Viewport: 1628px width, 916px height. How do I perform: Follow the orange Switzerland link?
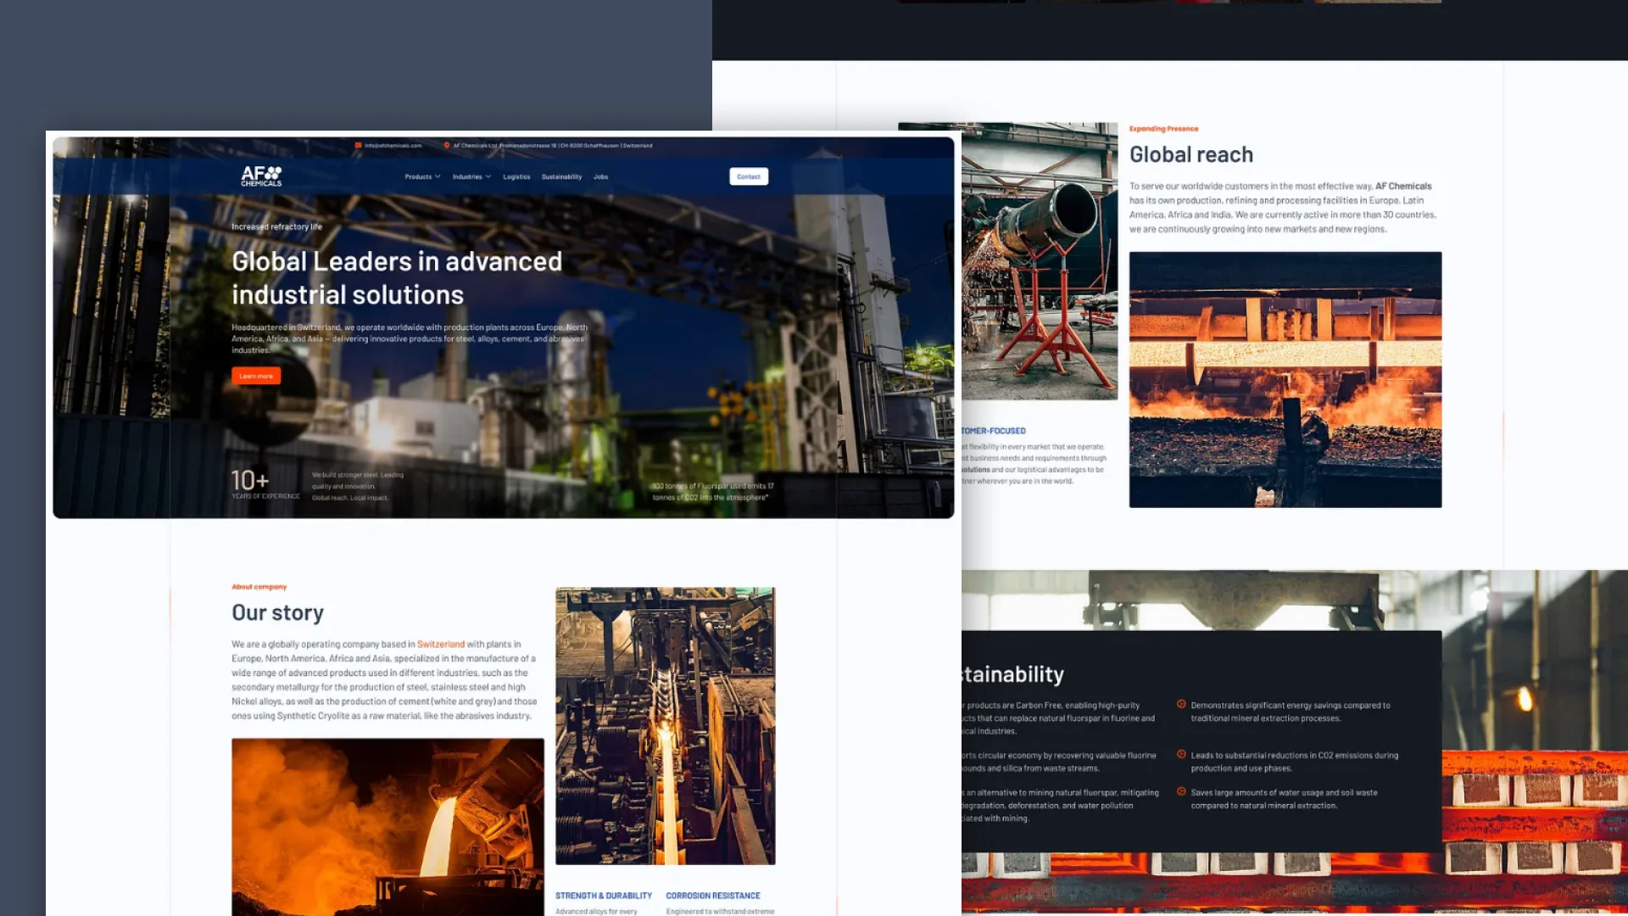440,644
